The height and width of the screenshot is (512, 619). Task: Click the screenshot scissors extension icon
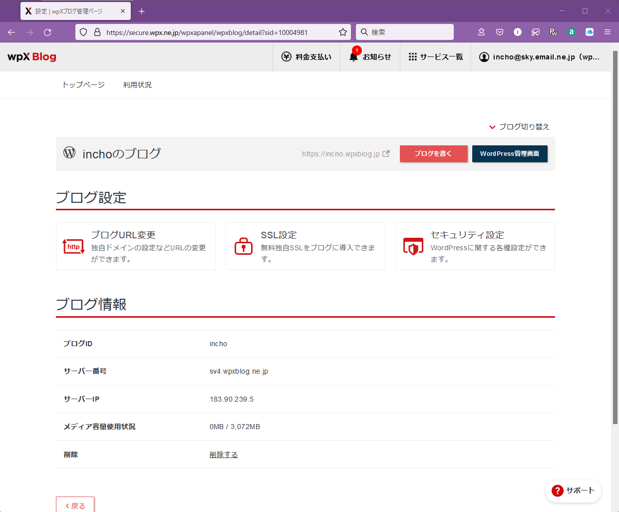[x=536, y=32]
